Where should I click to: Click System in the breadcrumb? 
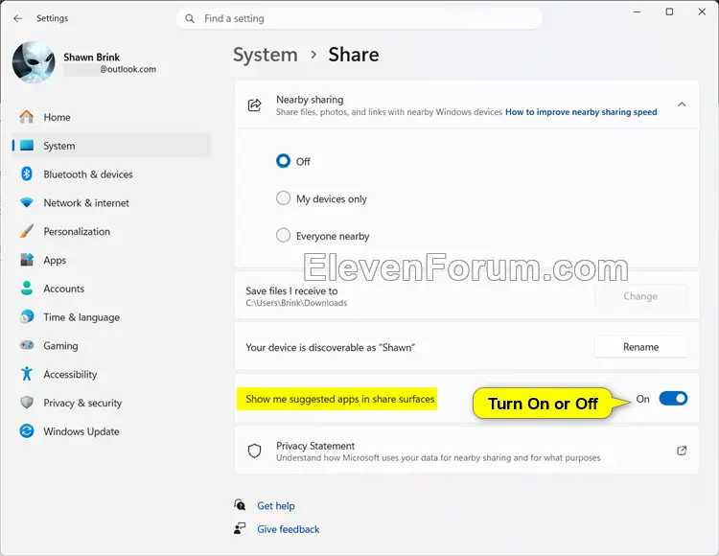(x=265, y=55)
